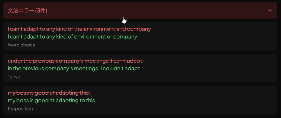Select the corrected 'in the previous company's meetings' sentence
281x118 pixels.
74,68
